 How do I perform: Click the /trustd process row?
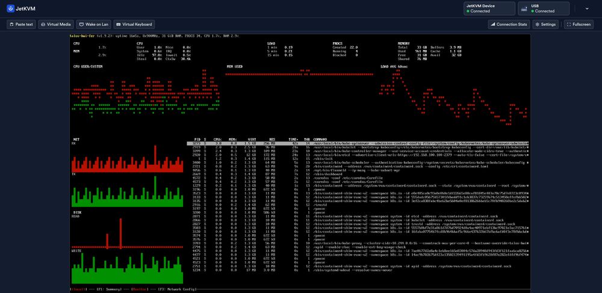point(358,205)
